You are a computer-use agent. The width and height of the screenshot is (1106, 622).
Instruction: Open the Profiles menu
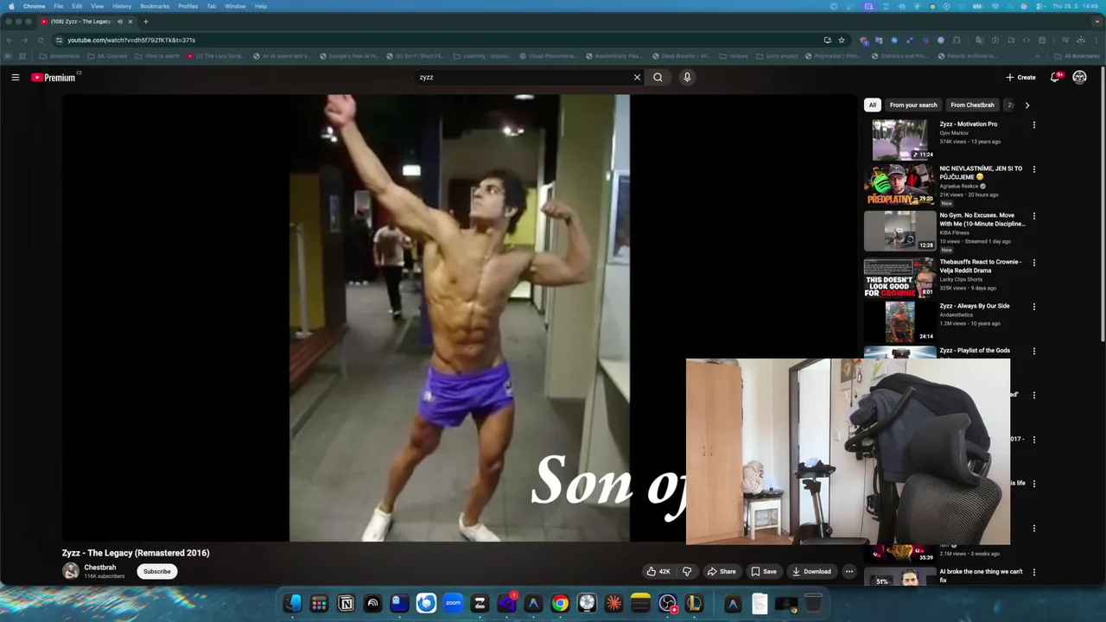point(188,6)
